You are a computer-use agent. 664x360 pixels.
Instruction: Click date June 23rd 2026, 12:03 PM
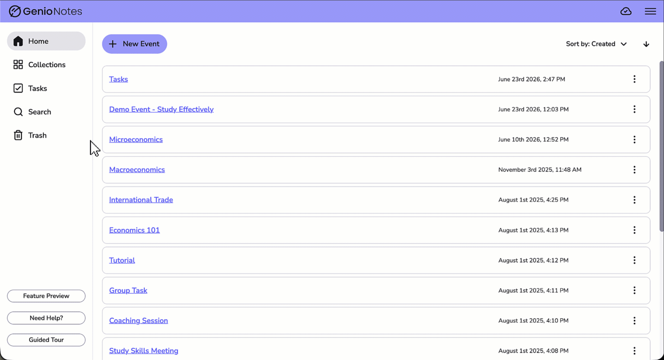pyautogui.click(x=534, y=109)
